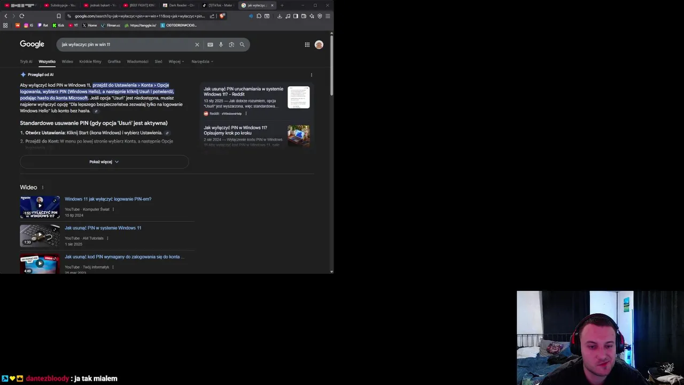This screenshot has height=385, width=684.
Task: Open the tanggle.io bookmark
Action: pyautogui.click(x=141, y=25)
